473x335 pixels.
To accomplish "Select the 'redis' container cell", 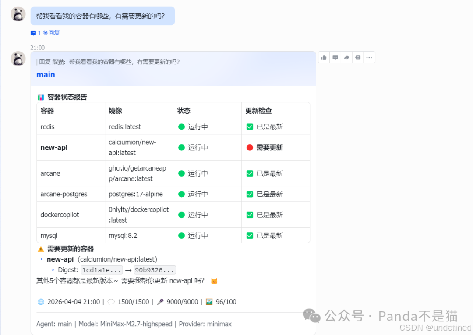I will pyautogui.click(x=71, y=126).
